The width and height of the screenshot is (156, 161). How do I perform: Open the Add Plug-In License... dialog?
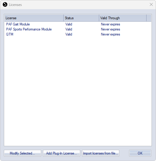[x=61, y=153]
